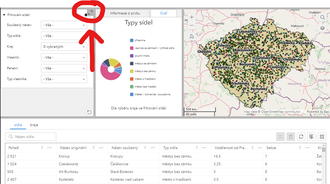Collapse the Filtrování sídel section

coord(4,15)
